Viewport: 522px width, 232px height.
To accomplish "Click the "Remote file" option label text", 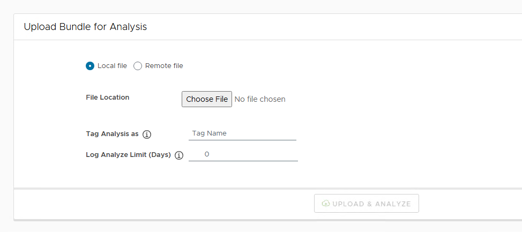I will click(164, 66).
